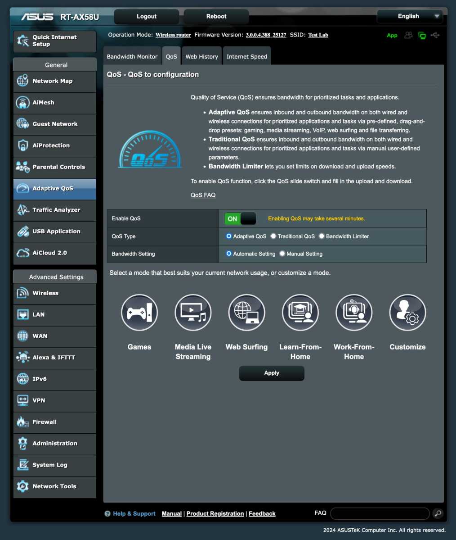Open the QoS FAQ link

[203, 195]
